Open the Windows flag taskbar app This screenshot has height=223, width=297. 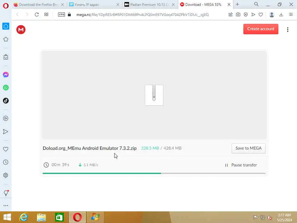(95, 217)
